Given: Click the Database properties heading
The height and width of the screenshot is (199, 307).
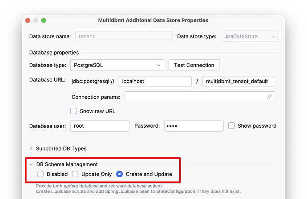Looking at the screenshot, I should (x=54, y=52).
